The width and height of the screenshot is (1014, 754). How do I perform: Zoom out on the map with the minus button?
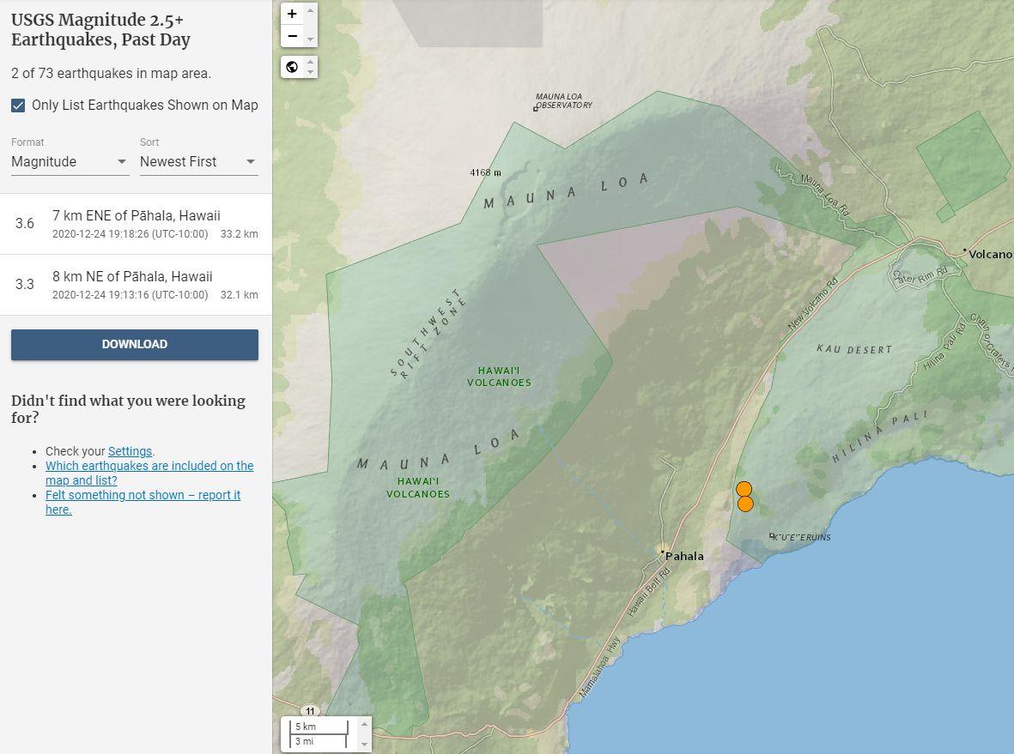(x=292, y=36)
